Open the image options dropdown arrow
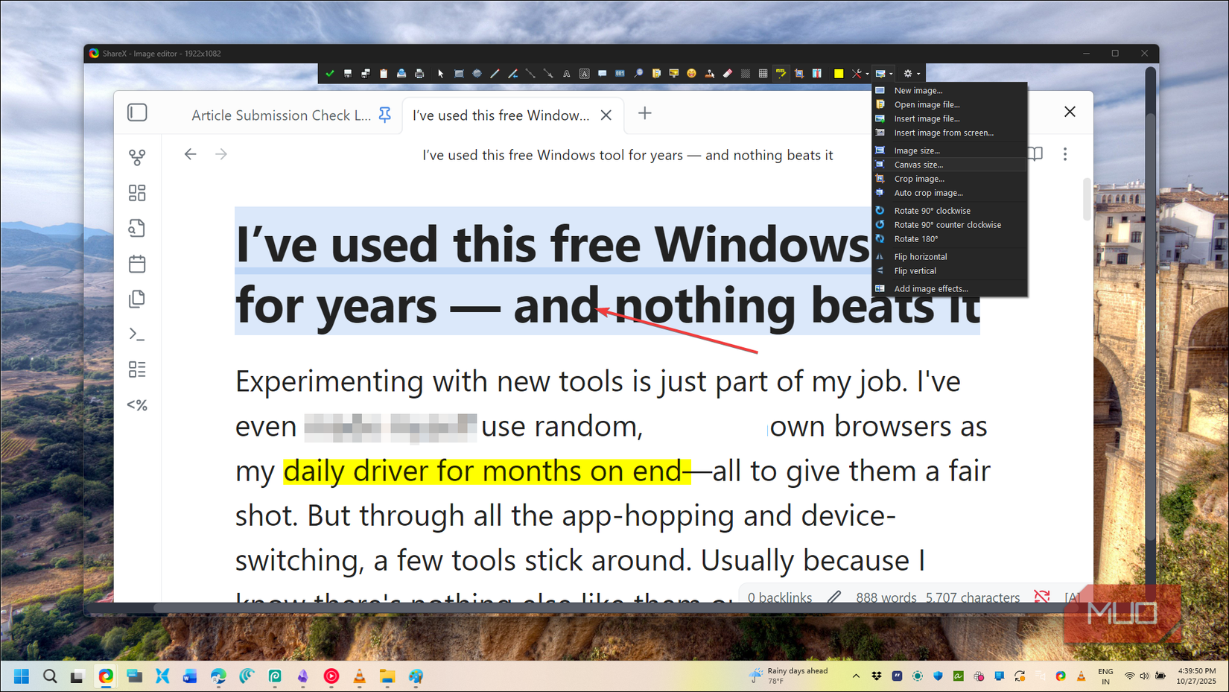 click(x=892, y=73)
